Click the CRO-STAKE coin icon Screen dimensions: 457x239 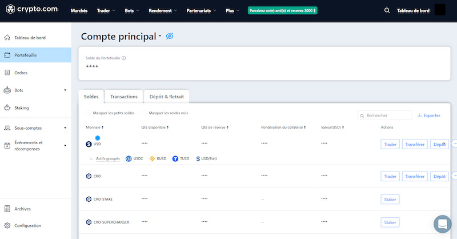[x=89, y=199]
